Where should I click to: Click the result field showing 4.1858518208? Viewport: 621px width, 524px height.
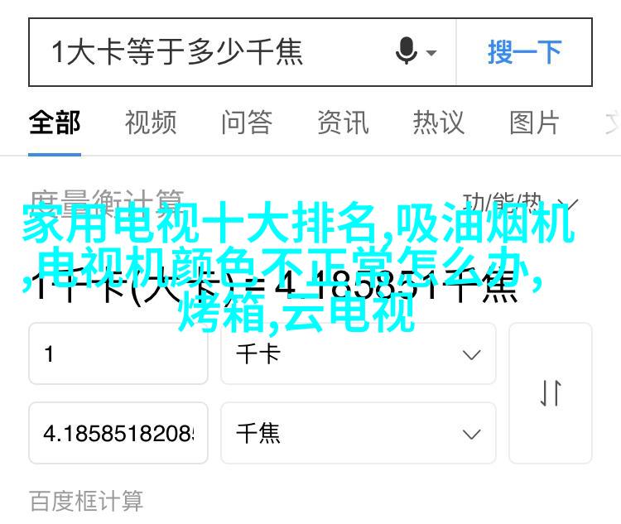[x=118, y=433]
